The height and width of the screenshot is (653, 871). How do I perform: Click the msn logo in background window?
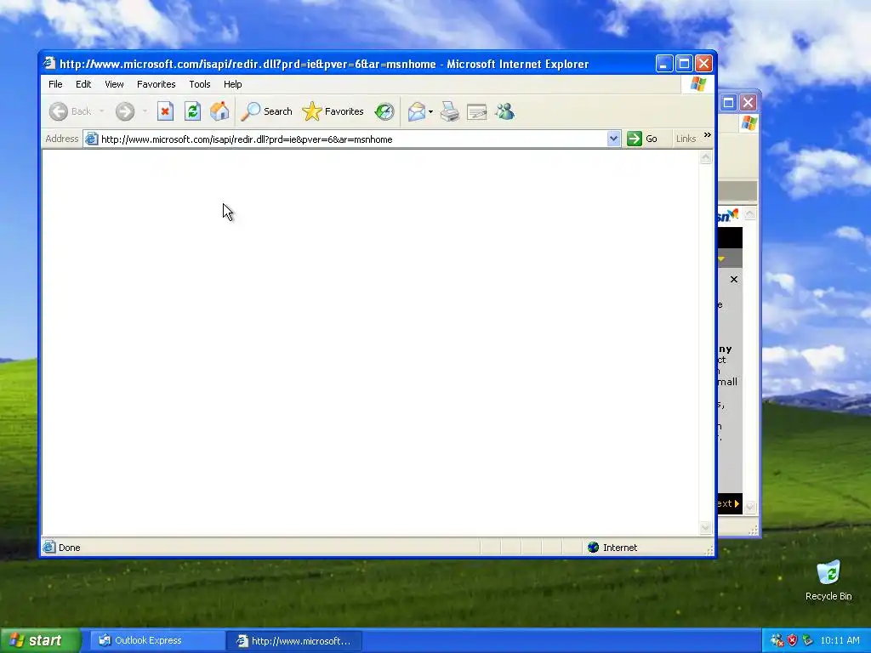pos(728,215)
